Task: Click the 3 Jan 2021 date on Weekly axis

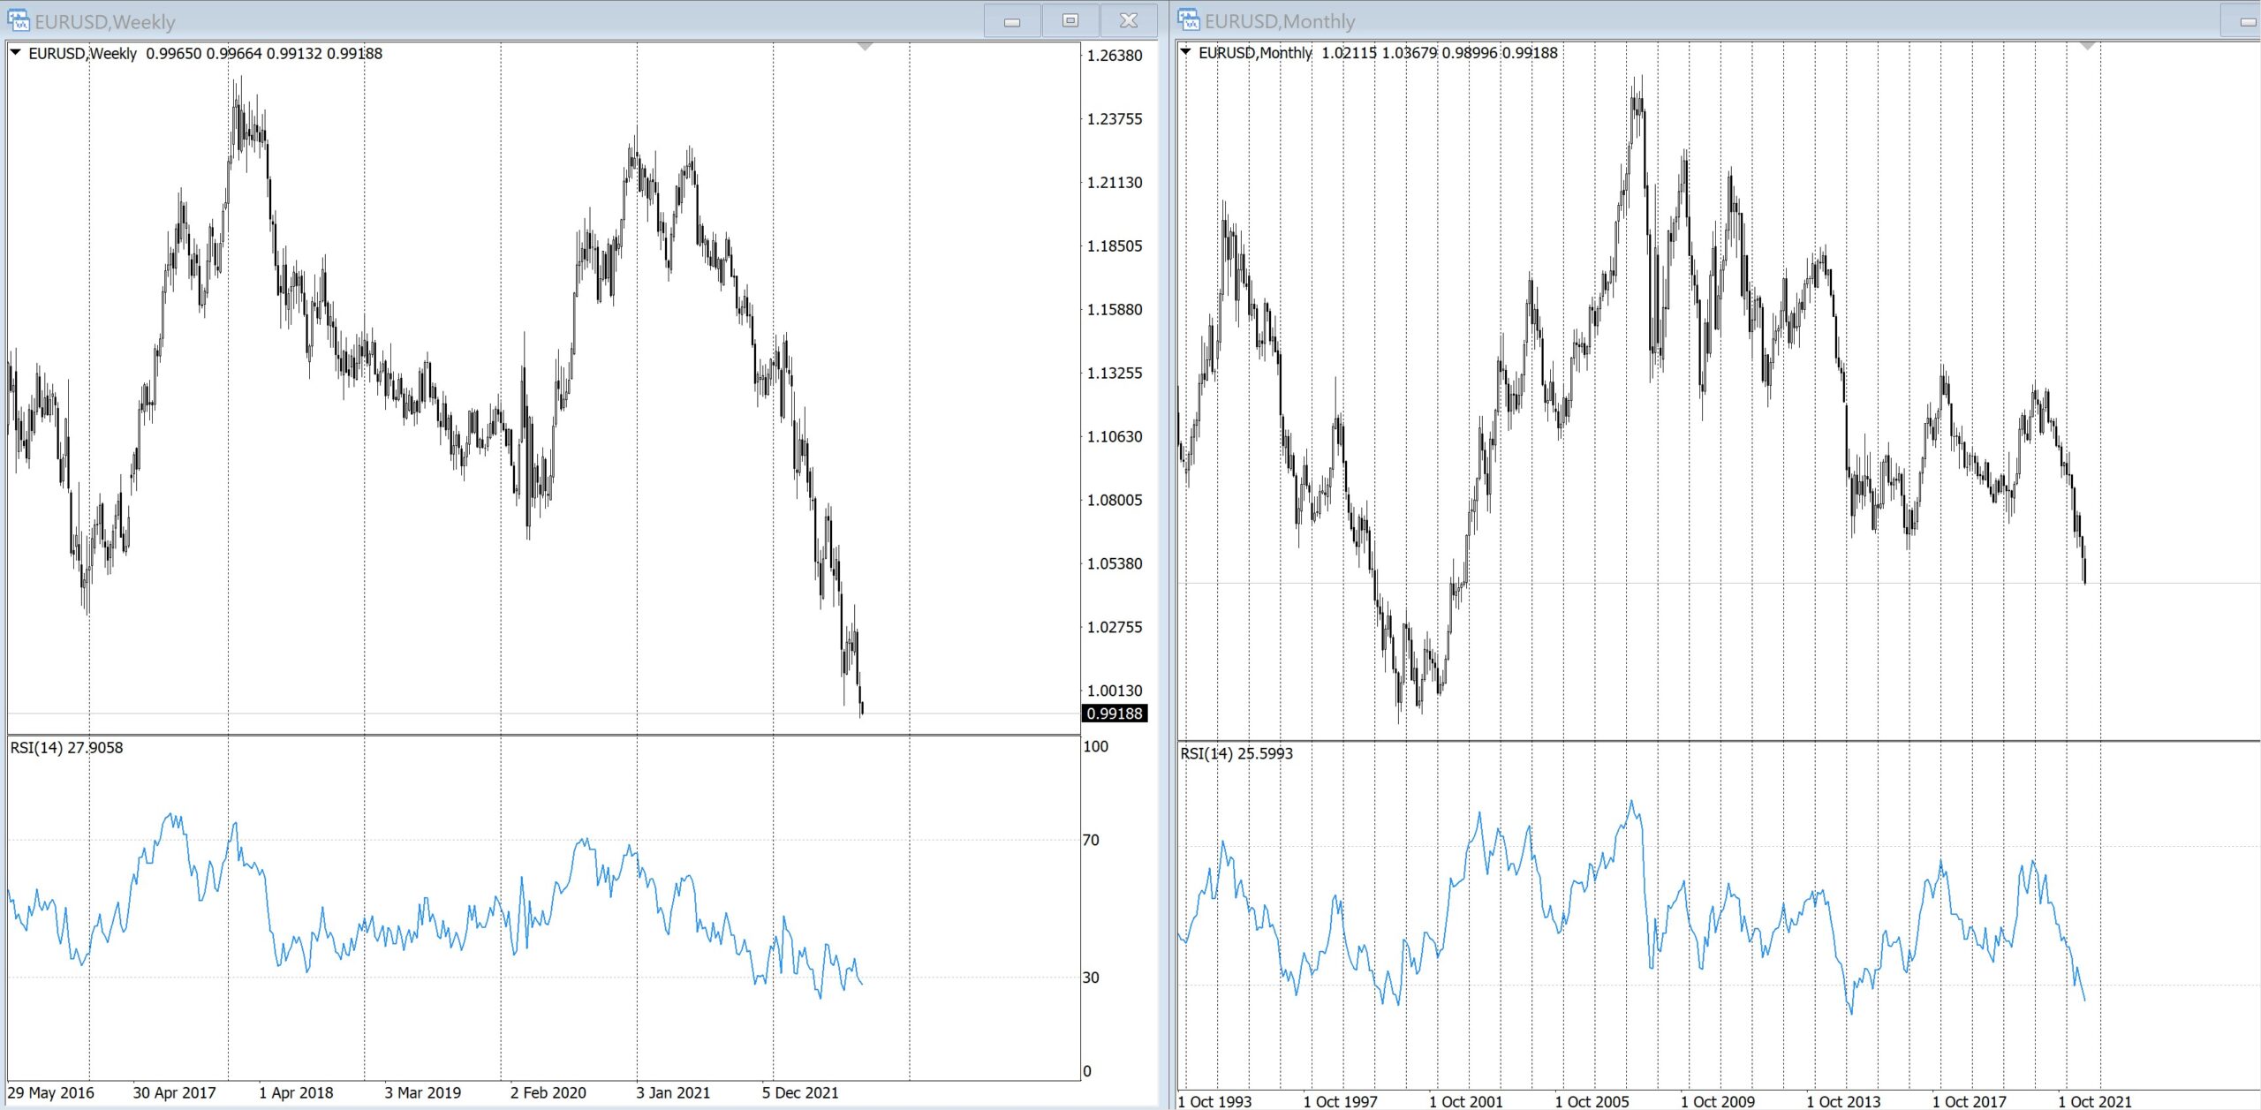Action: [673, 1093]
